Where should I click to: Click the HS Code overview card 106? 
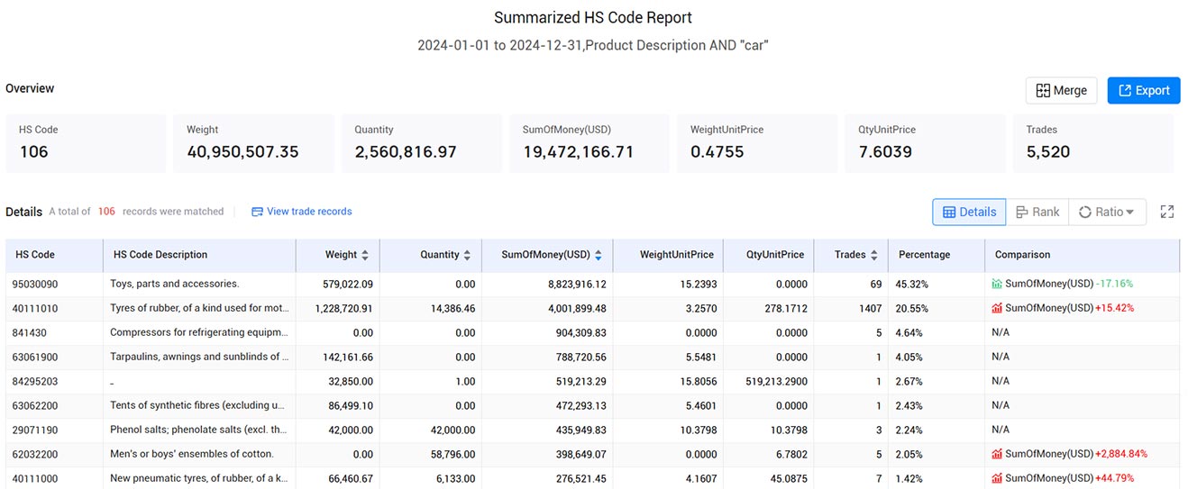coord(86,143)
